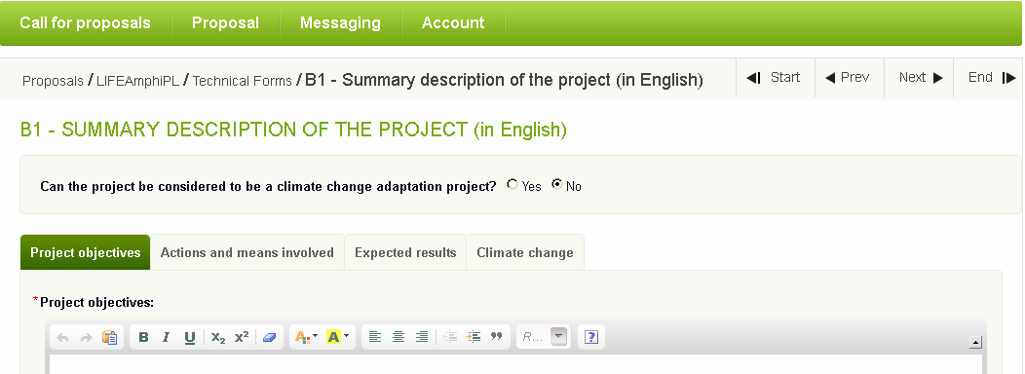Screen dimensions: 1025x374
Task: Apply Underline formatting
Action: [x=190, y=337]
